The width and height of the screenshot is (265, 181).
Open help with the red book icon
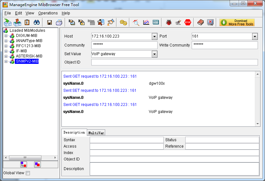tap(201, 22)
